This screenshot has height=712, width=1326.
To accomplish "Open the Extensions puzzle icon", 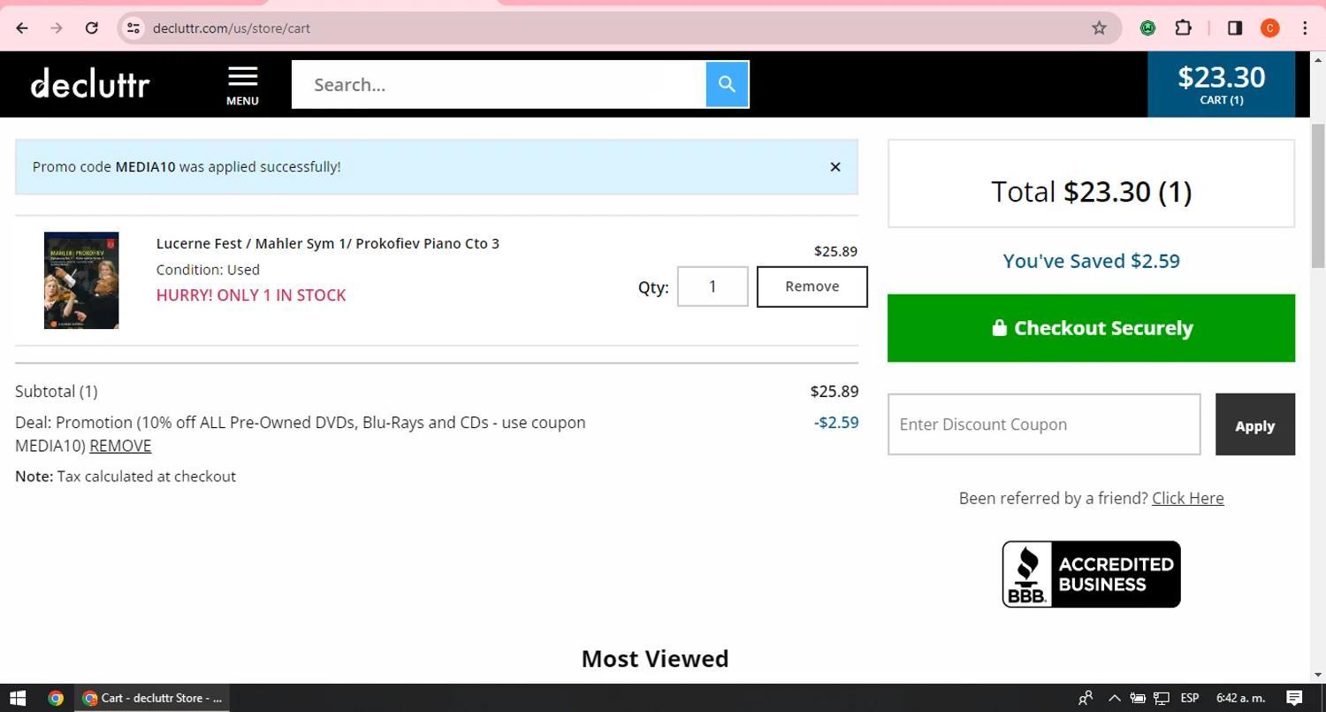I will [1183, 28].
